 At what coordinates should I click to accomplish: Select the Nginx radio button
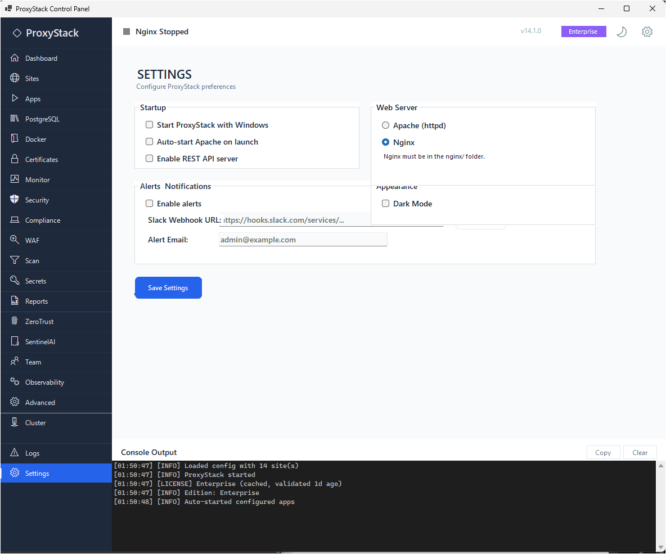pos(385,142)
